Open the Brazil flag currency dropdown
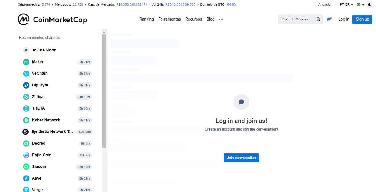Screen dimensions: 376x192 (360, 4)
